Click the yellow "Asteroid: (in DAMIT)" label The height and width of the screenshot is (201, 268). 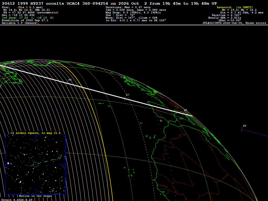tap(235, 7)
